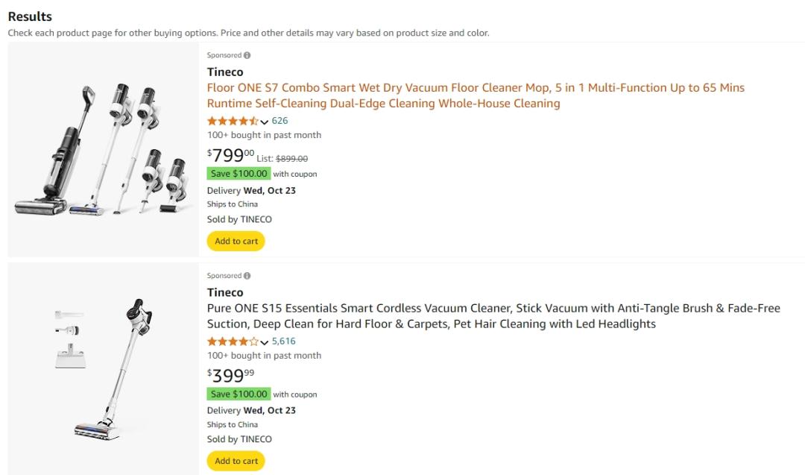View the 626 reviews for Floor ONE S7
This screenshot has width=805, height=475.
click(280, 121)
